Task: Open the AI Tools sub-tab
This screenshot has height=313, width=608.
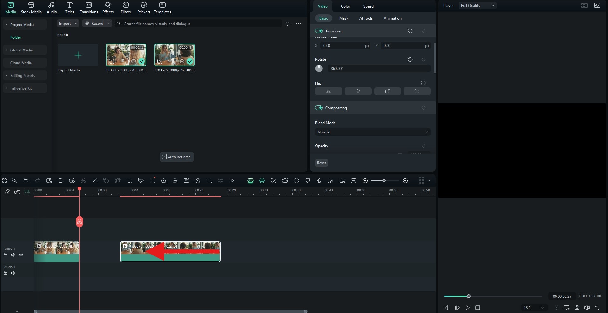Action: [366, 18]
